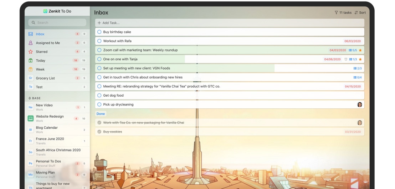Image resolution: width=395 pixels, height=189 pixels.
Task: Click the reminder icon on One on one task
Action: 345,59
